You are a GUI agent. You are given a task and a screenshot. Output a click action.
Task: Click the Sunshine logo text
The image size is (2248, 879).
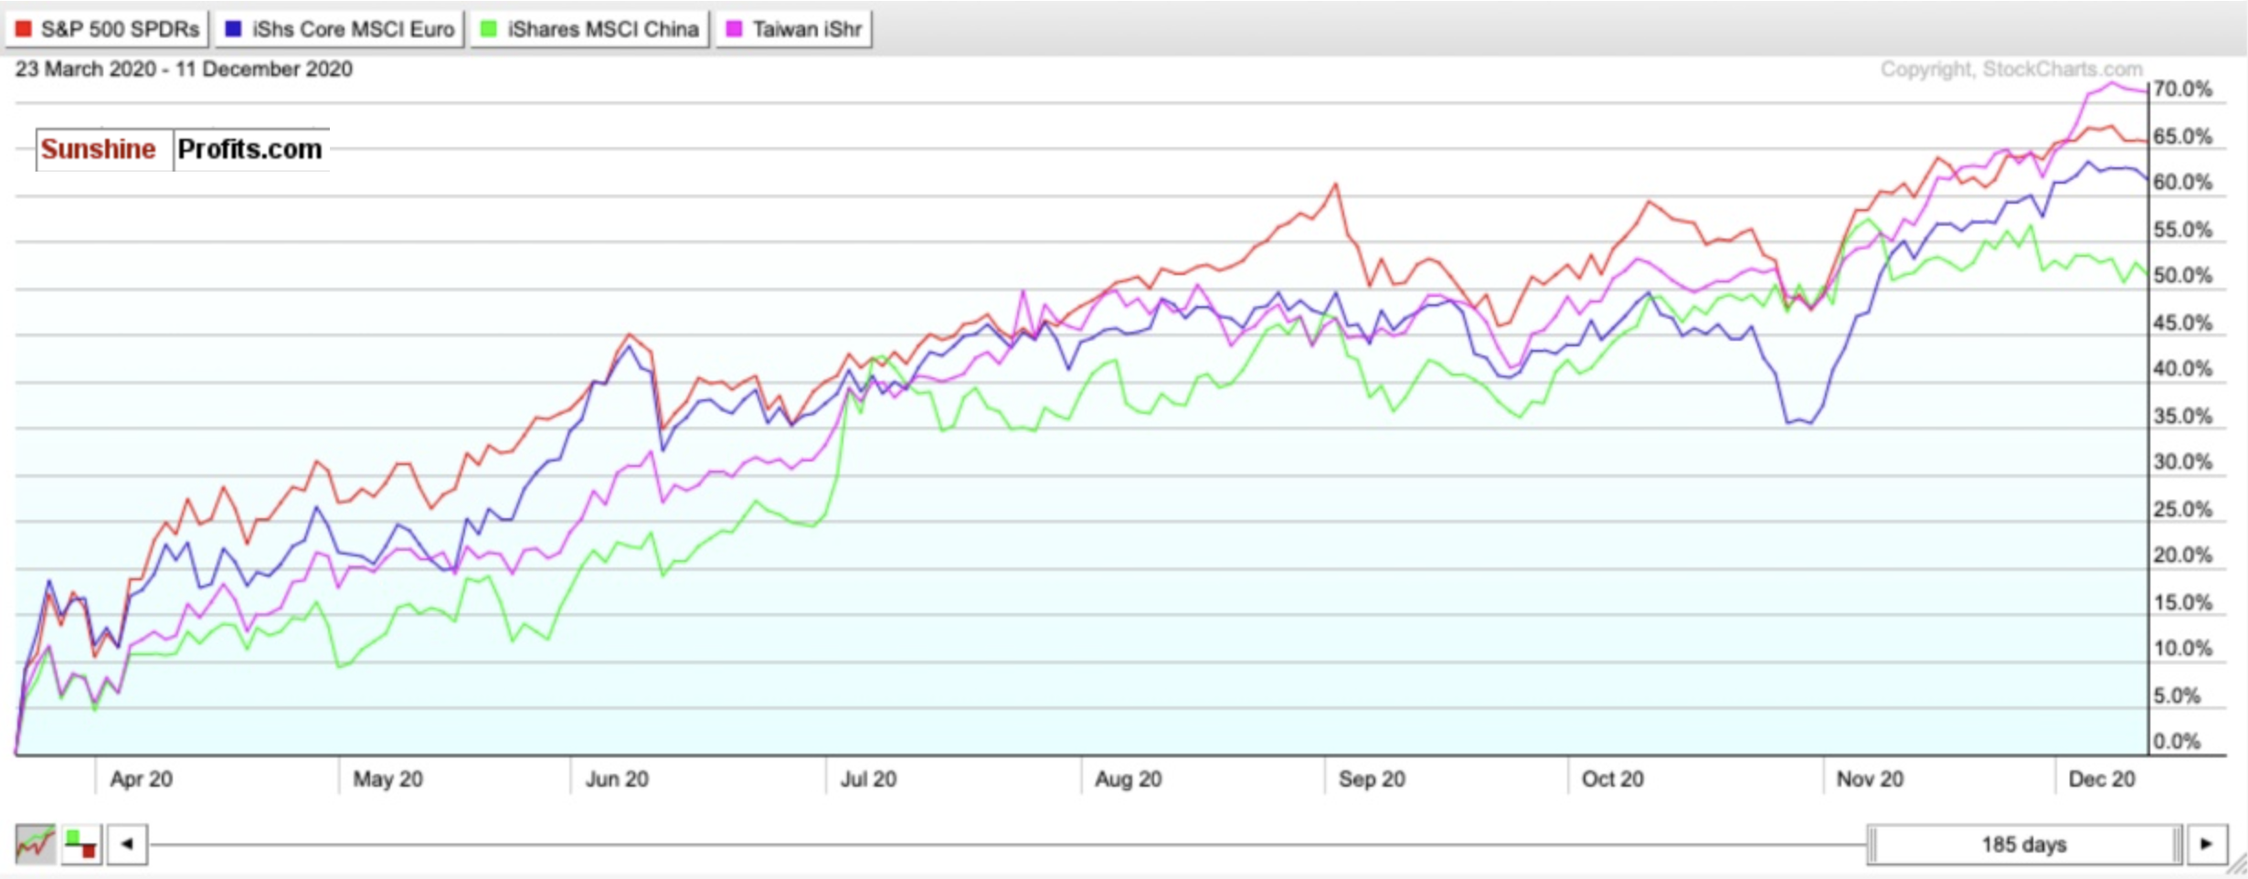click(99, 149)
